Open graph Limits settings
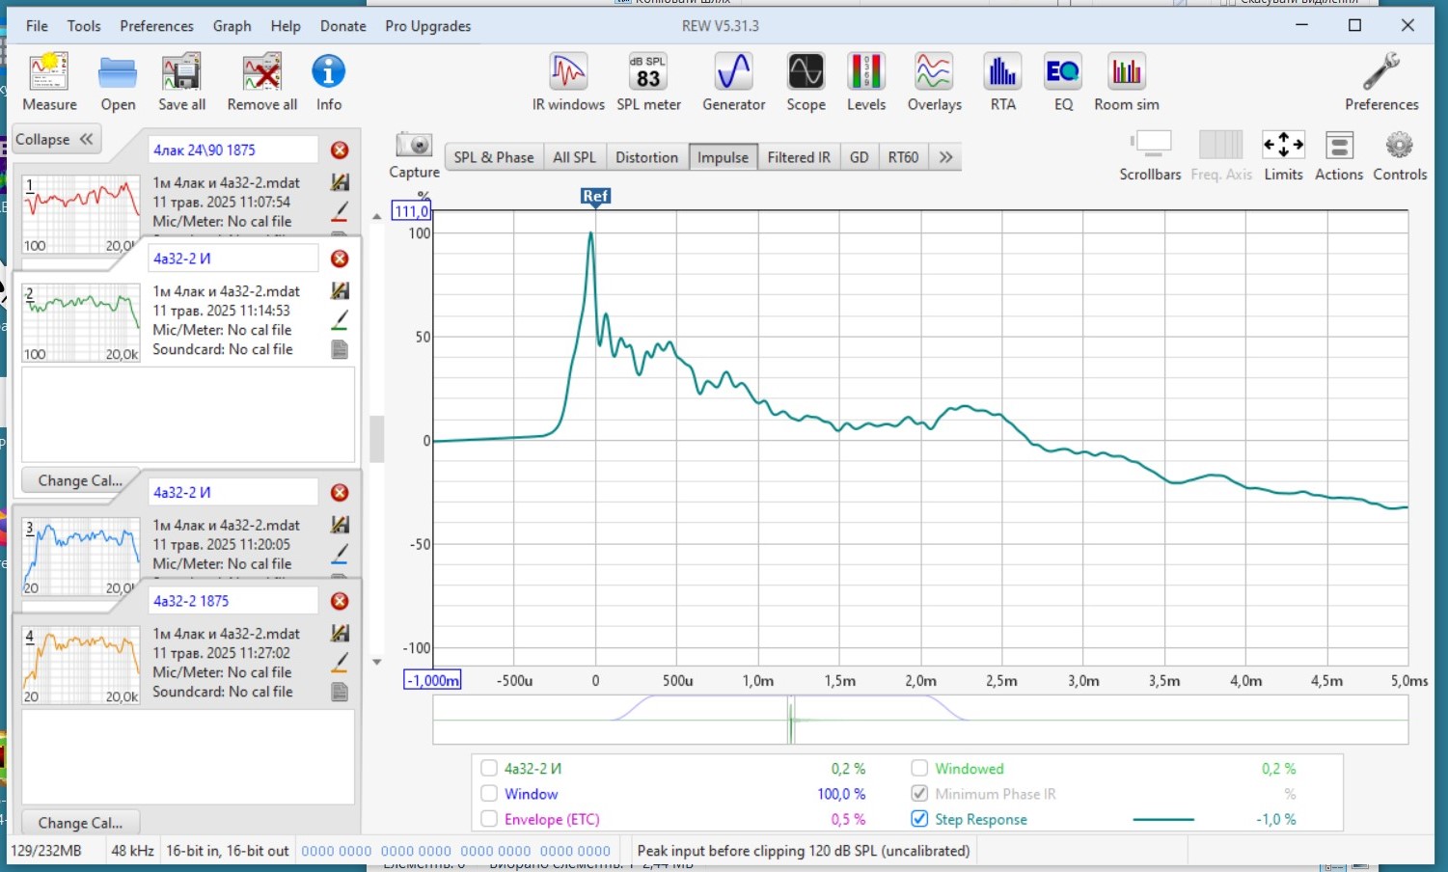1448x872 pixels. coord(1283,156)
